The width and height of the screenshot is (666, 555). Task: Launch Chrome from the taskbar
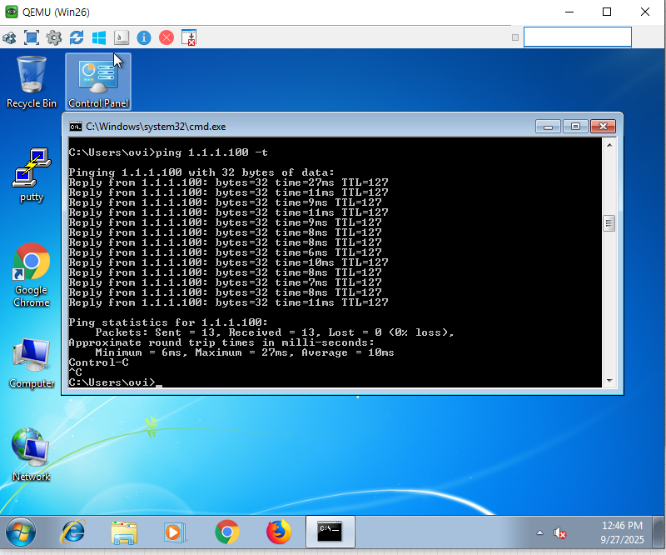tap(226, 532)
